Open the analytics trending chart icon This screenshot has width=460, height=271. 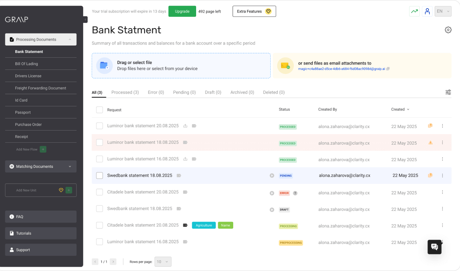point(414,11)
